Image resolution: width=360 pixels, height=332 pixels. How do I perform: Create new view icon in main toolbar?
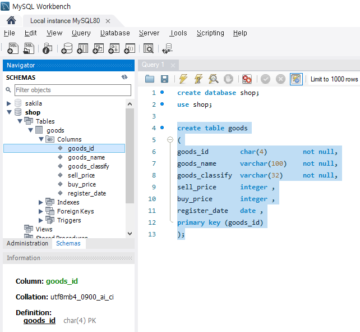pos(98,48)
